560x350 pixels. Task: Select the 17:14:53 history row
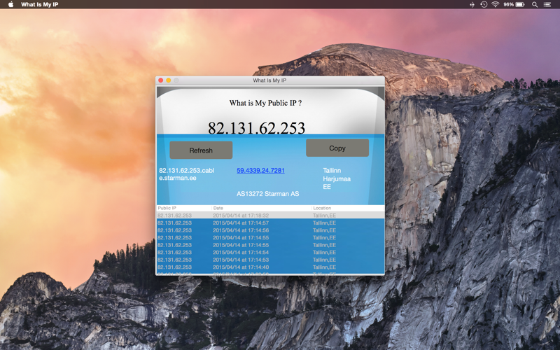(x=270, y=260)
